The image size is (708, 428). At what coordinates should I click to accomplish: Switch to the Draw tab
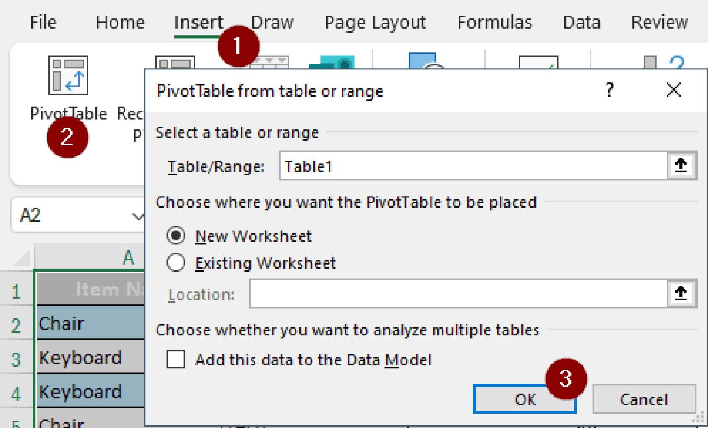click(272, 22)
